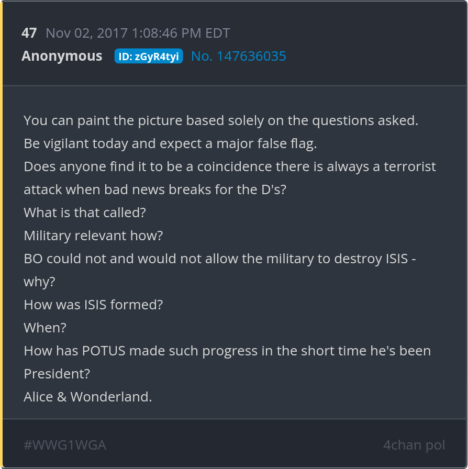
Task: Open the No. 147636035 post link
Action: point(238,57)
